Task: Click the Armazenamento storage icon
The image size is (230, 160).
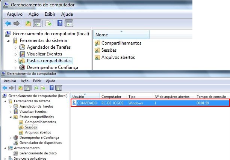Action: click(x=10, y=148)
